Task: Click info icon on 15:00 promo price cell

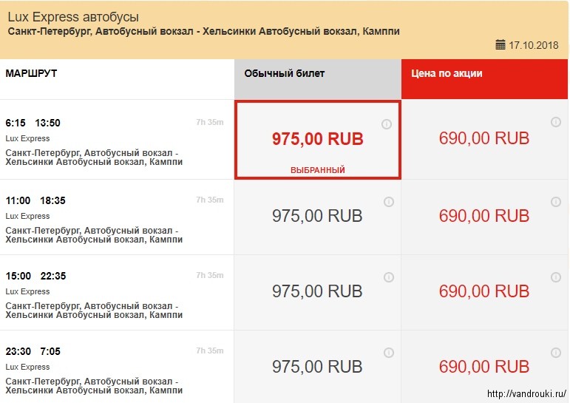Action: 556,277
